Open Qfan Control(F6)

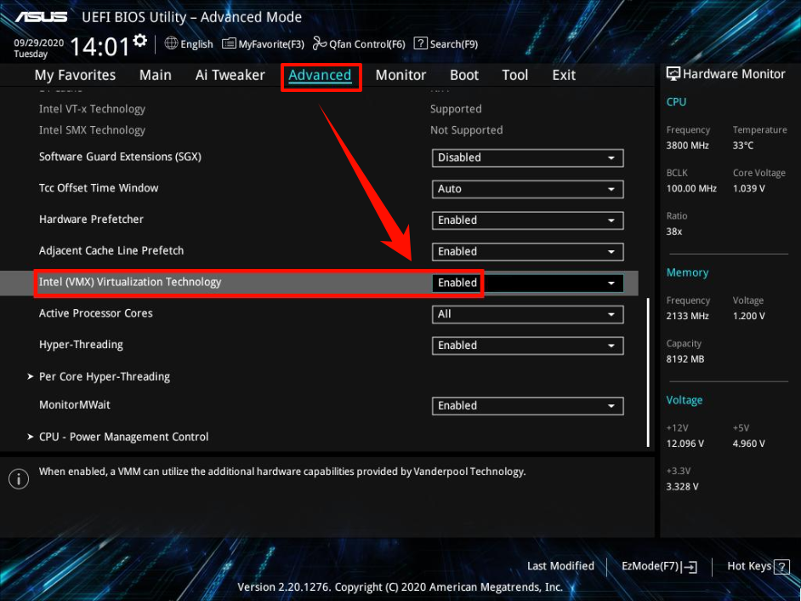coord(359,44)
